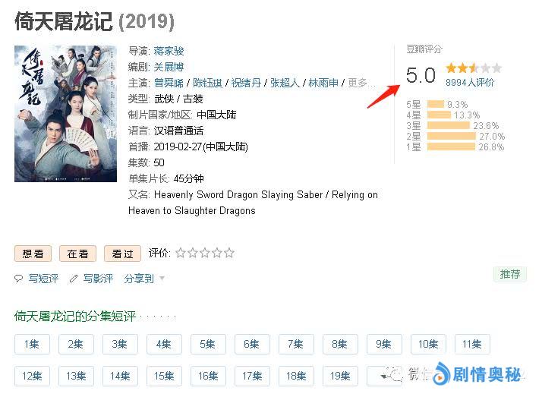The height and width of the screenshot is (397, 542).
Task: Mark the show as 想看
Action: click(33, 254)
